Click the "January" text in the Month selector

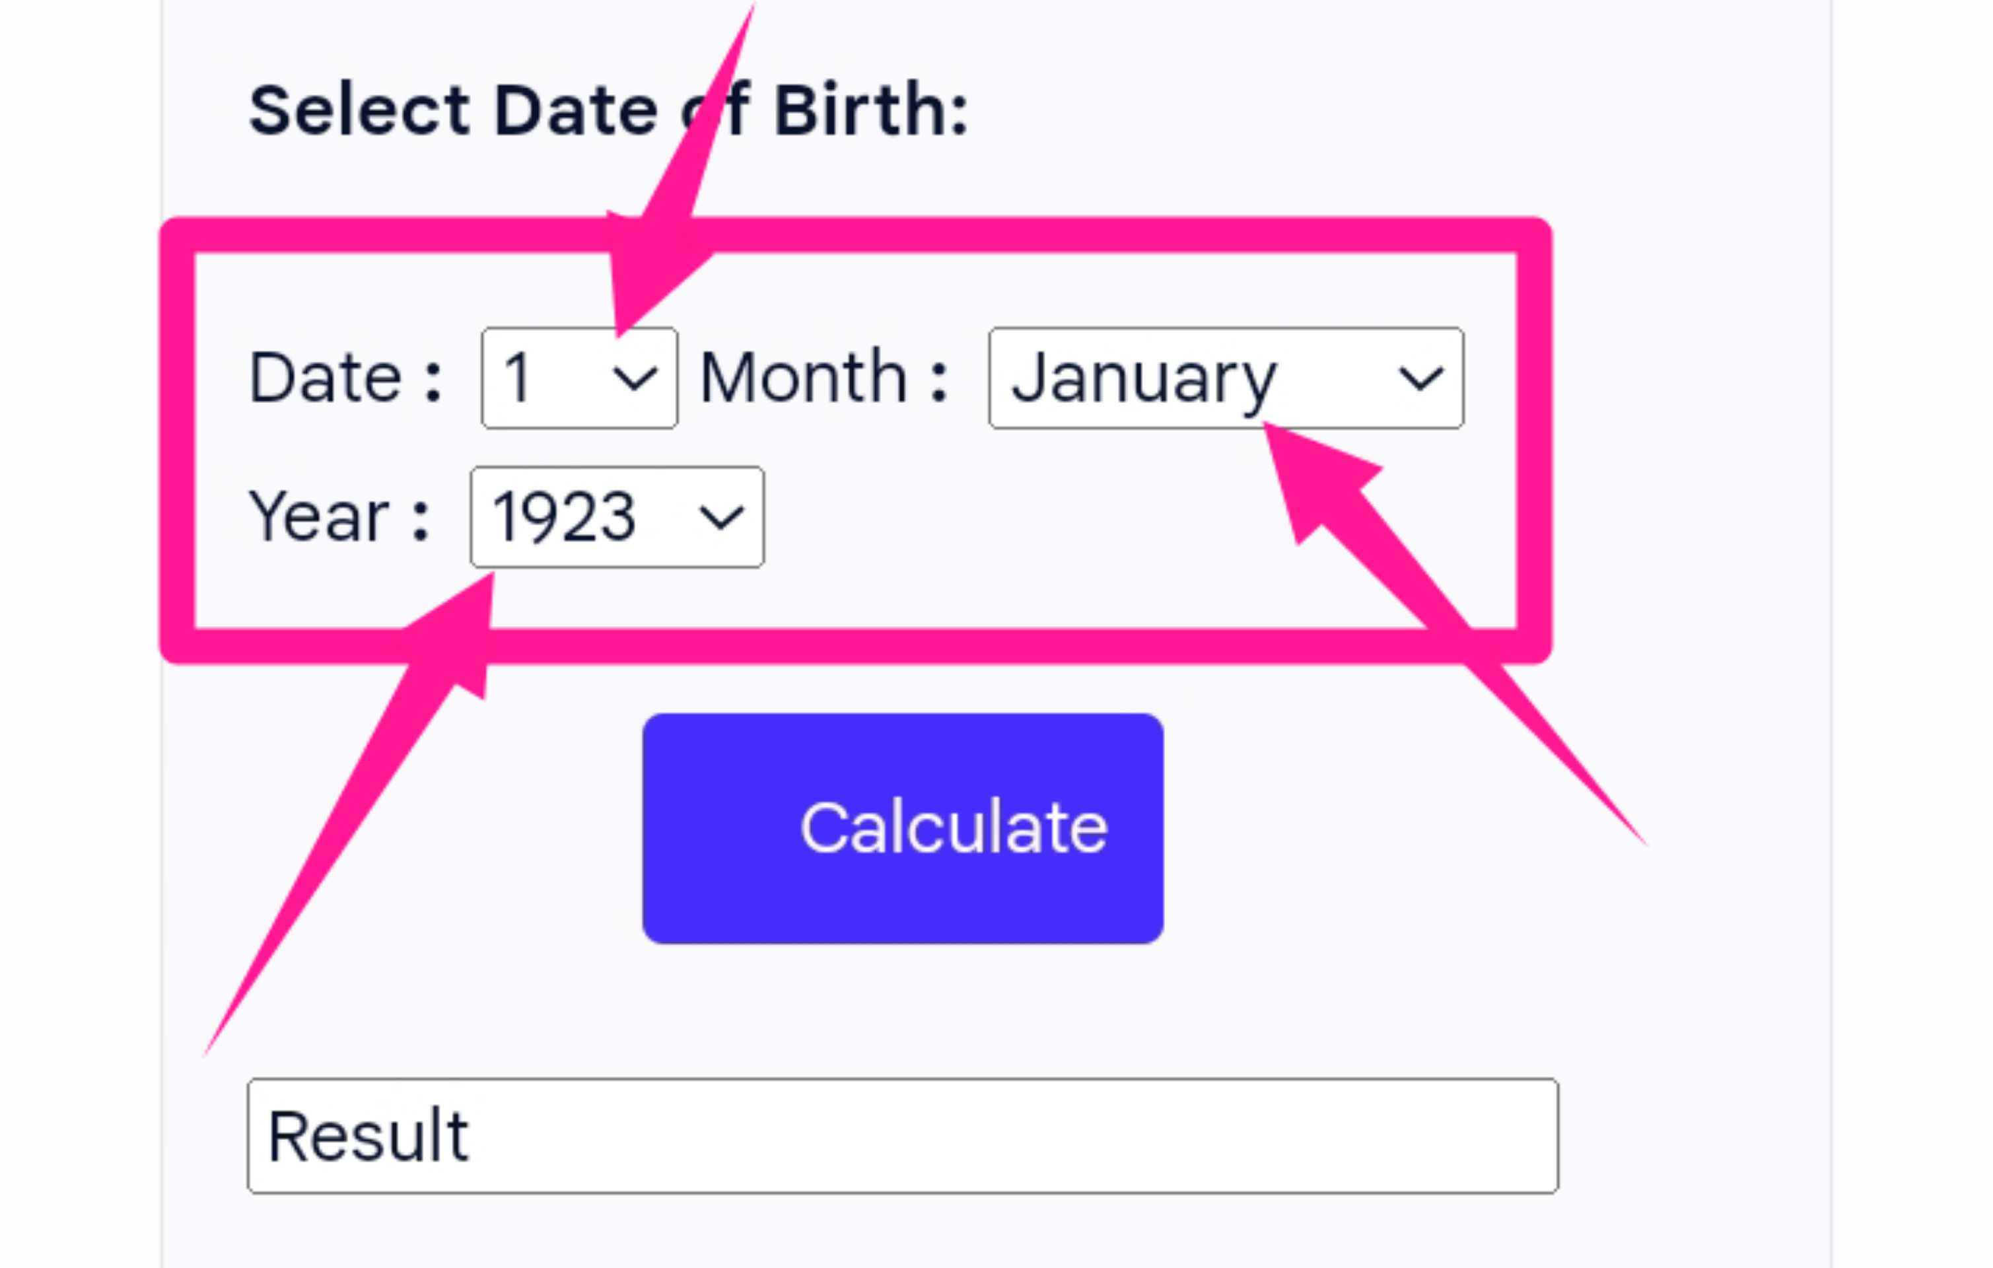(1144, 380)
